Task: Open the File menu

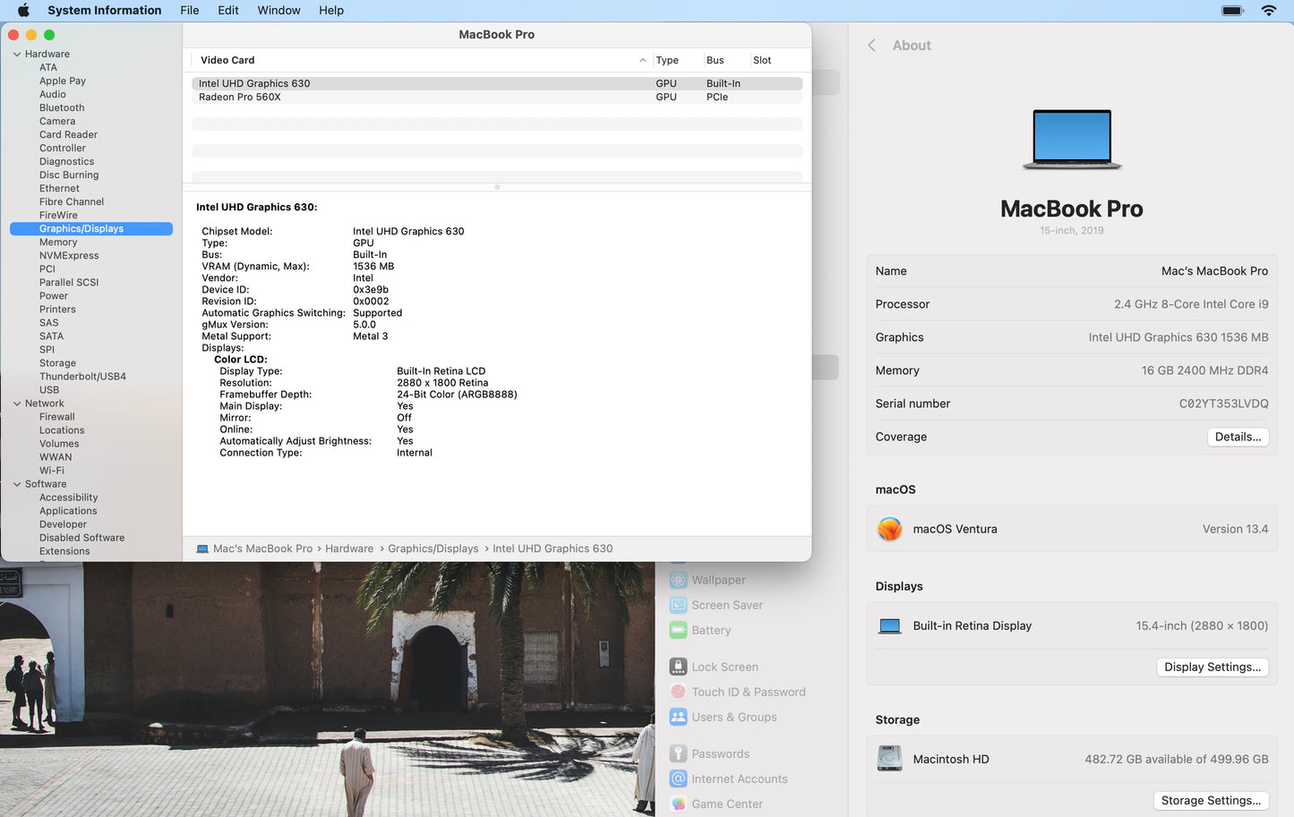Action: [189, 11]
